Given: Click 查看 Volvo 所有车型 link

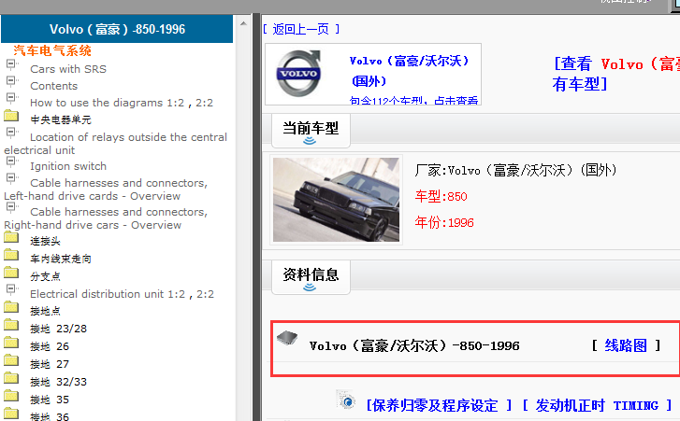Looking at the screenshot, I should point(615,74).
